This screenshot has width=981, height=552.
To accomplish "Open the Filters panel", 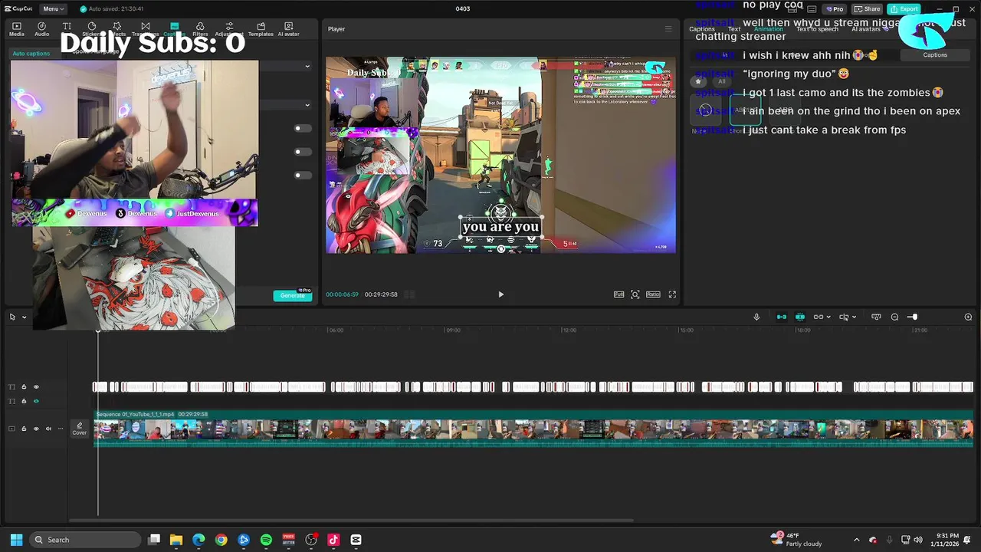I will pos(200,29).
